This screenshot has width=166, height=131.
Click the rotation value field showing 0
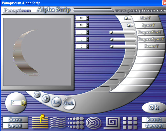coord(16,103)
